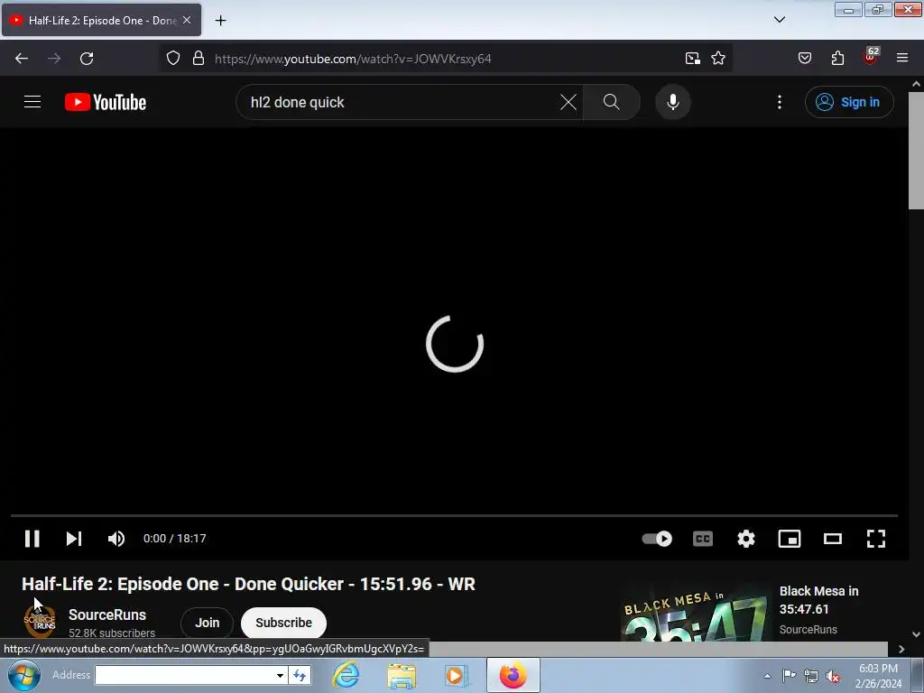Save page to Pocket
This screenshot has width=924, height=693.
coord(805,59)
